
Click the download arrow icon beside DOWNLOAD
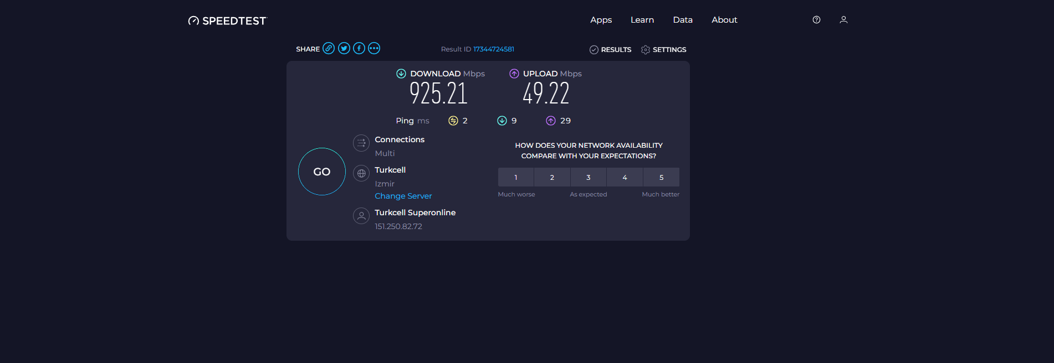coord(401,74)
